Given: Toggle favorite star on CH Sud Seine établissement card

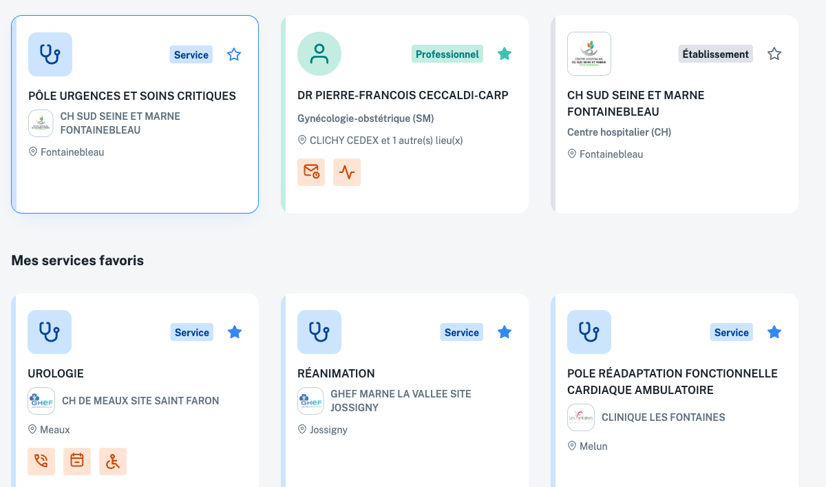Looking at the screenshot, I should click(x=774, y=54).
